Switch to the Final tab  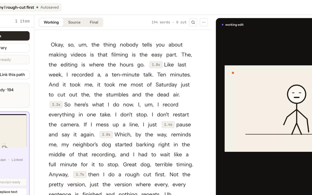(94, 22)
